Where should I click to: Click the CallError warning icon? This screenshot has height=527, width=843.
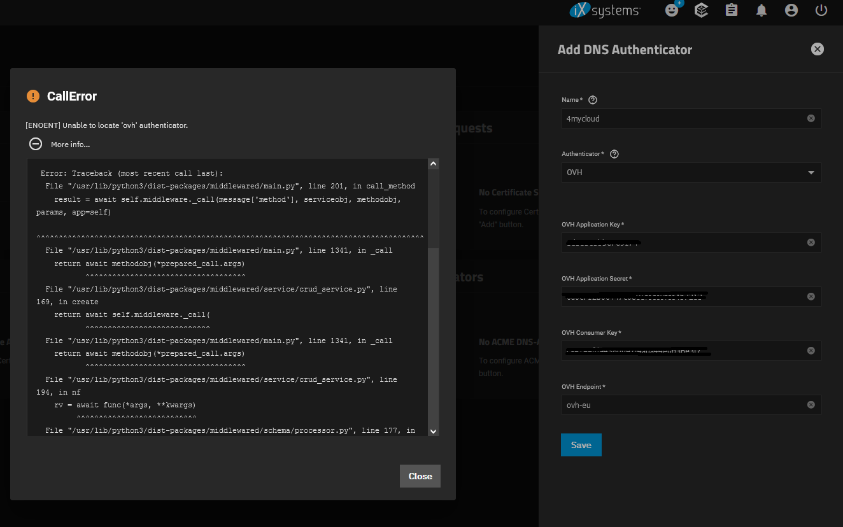33,96
